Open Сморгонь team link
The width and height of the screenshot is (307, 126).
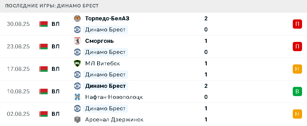[99, 41]
